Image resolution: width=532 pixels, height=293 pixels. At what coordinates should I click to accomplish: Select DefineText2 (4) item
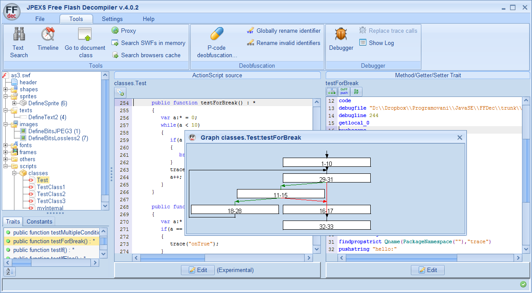[x=47, y=117]
